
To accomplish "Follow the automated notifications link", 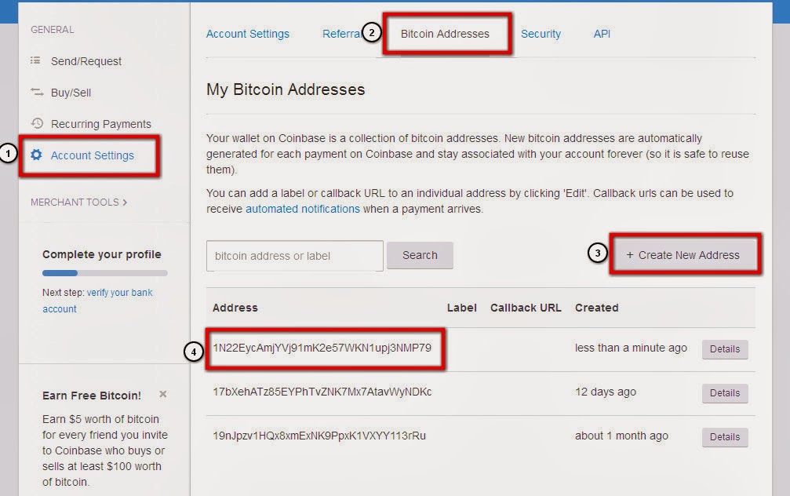I will click(x=302, y=209).
